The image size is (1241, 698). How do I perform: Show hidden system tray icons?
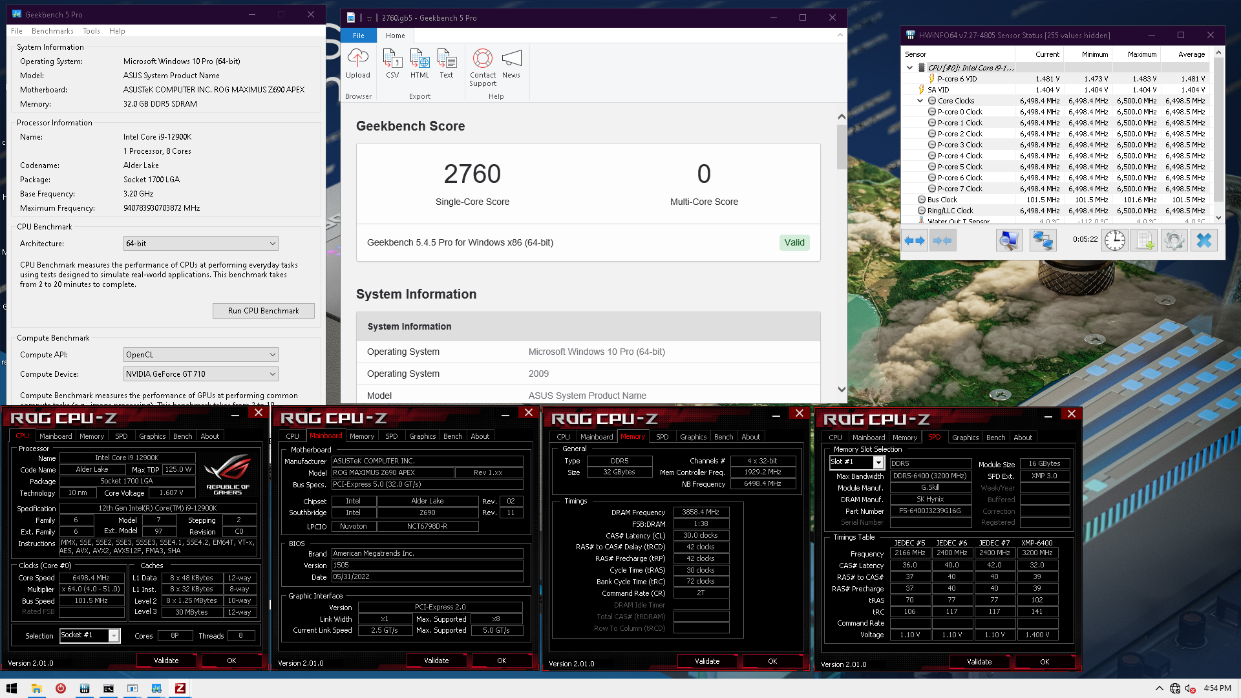(x=1159, y=688)
